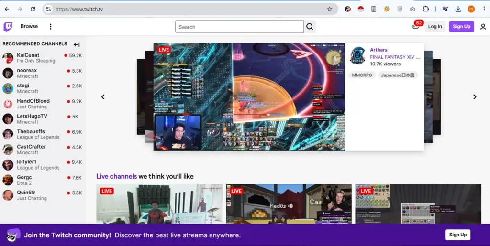
Task: Open the notifications inbox with 62 badge
Action: click(416, 26)
